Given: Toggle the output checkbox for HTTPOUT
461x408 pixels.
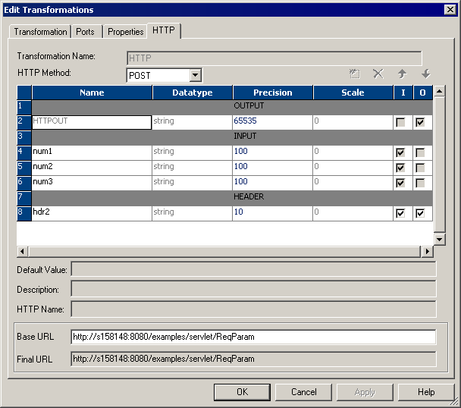Looking at the screenshot, I should pos(420,122).
